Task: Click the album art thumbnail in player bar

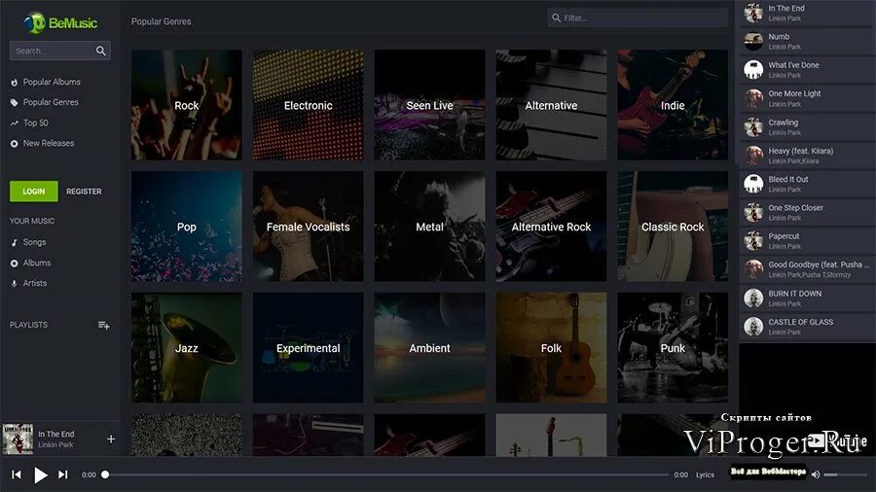Action: (18, 439)
